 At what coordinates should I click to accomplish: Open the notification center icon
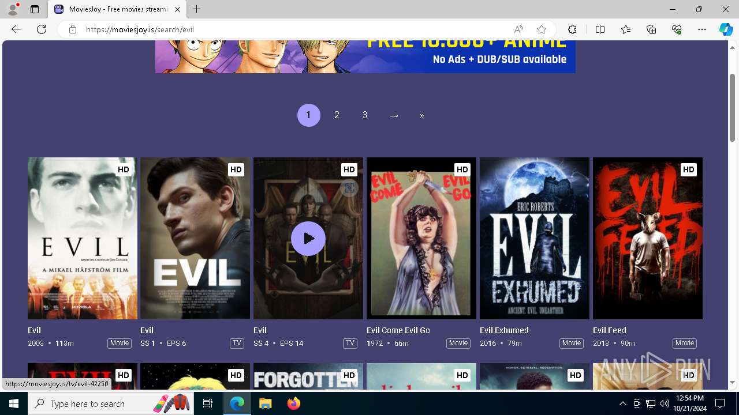point(720,403)
